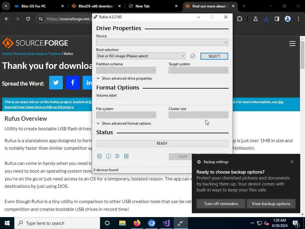Click Volume label input field
Screen dimensions: 305x229
(162, 101)
